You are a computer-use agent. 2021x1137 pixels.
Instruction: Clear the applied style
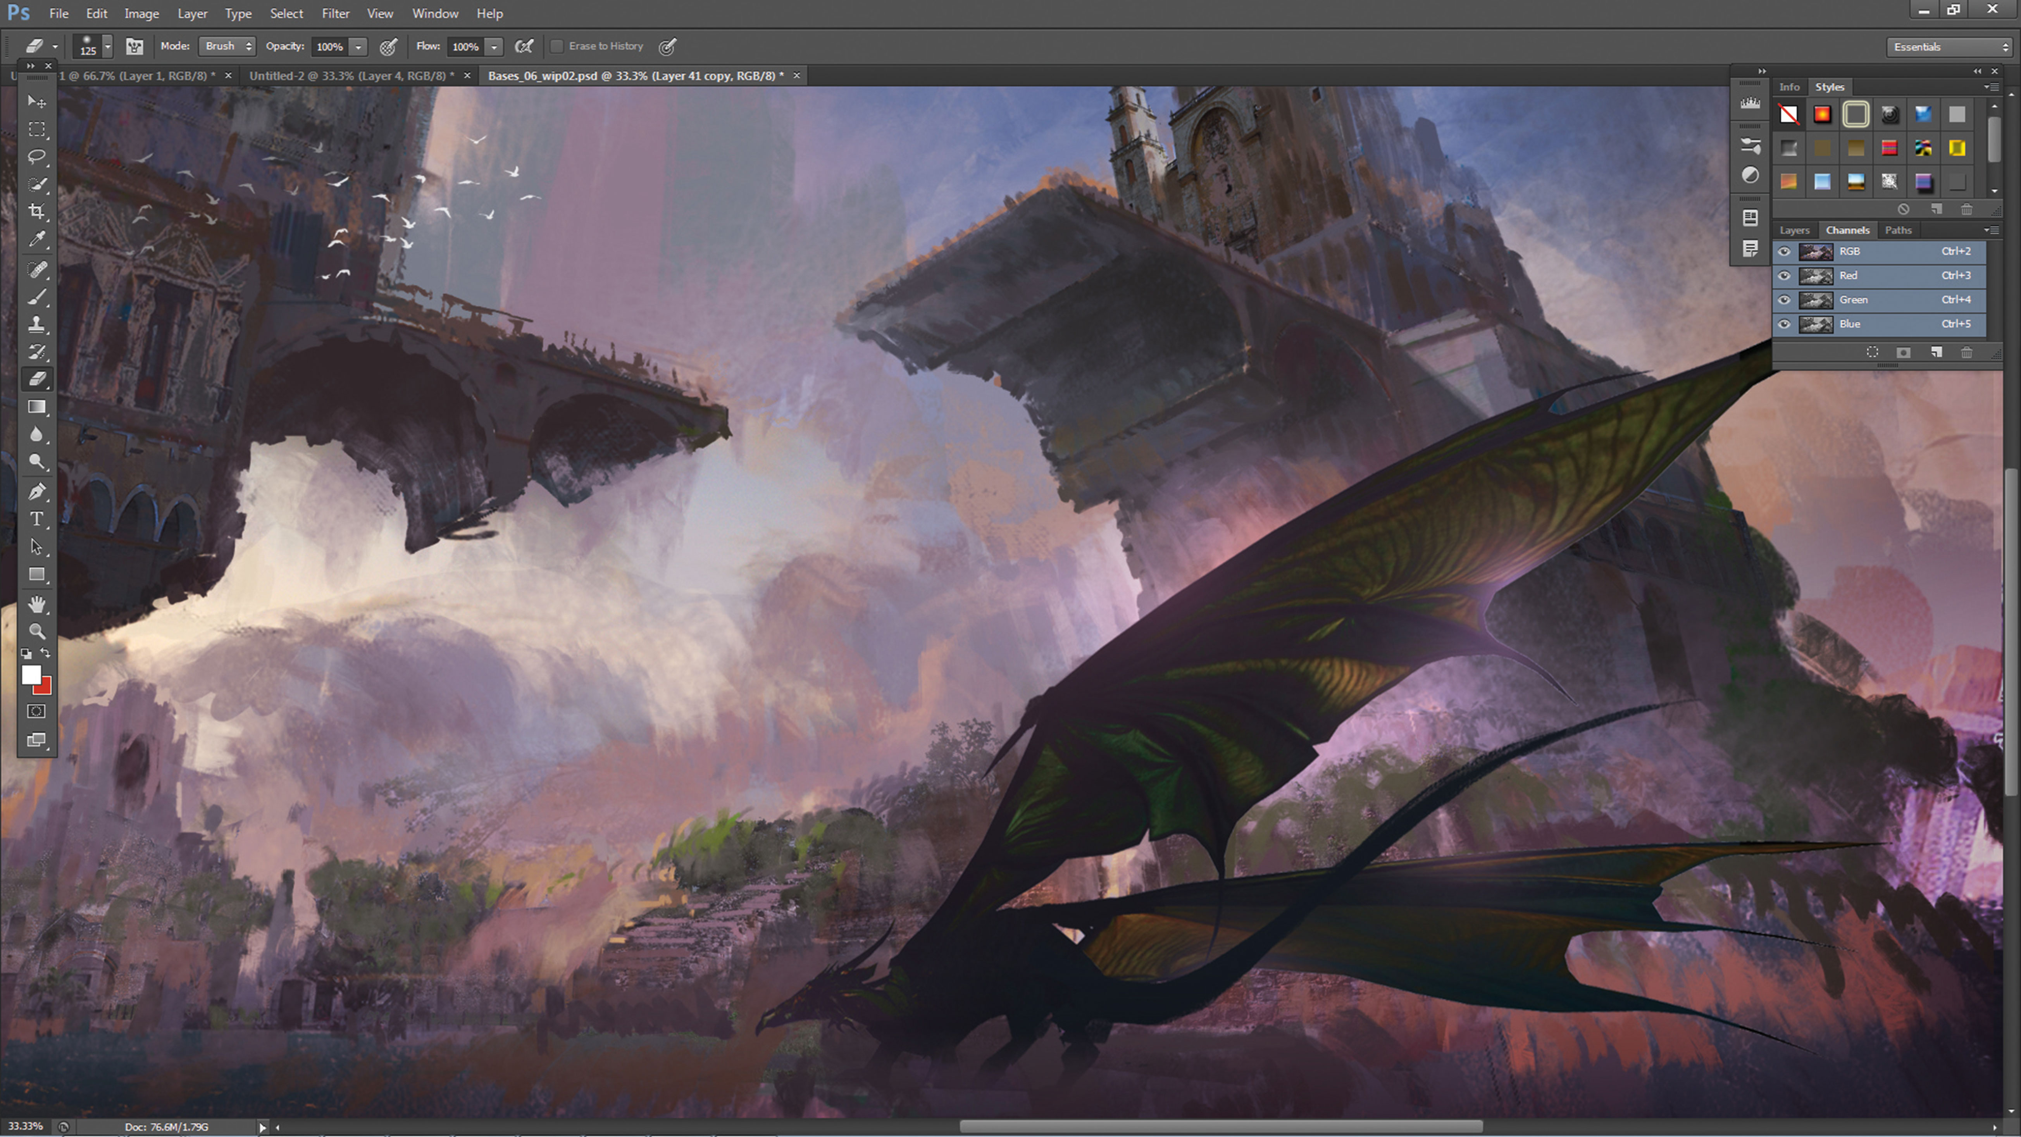(x=1903, y=209)
